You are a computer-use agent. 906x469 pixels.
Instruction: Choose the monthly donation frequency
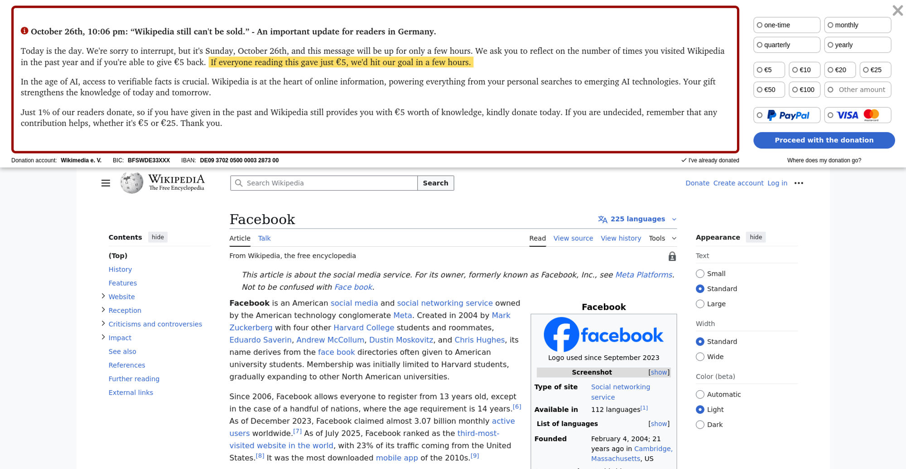coord(857,25)
